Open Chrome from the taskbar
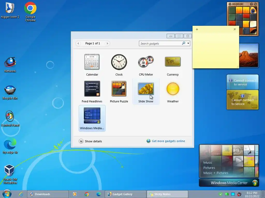Viewport: 265px width, 198px height. pos(87,194)
